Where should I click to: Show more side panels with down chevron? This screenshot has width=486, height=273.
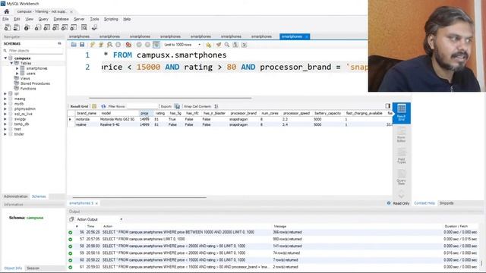pos(402,196)
